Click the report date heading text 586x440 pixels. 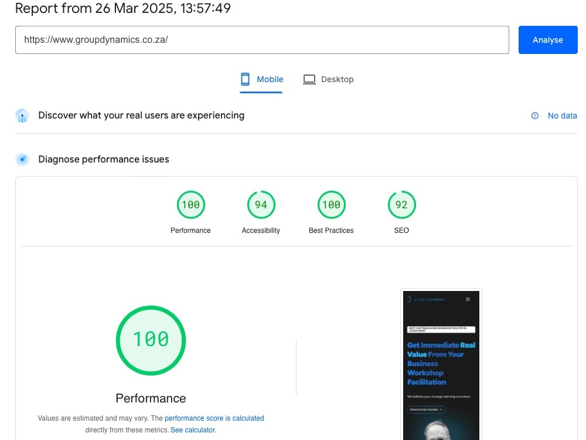pyautogui.click(x=123, y=8)
